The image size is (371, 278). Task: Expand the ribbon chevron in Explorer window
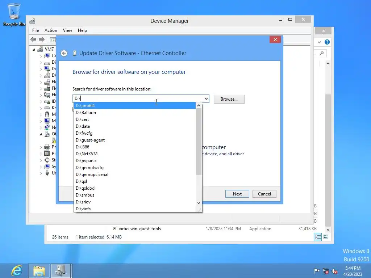319,42
